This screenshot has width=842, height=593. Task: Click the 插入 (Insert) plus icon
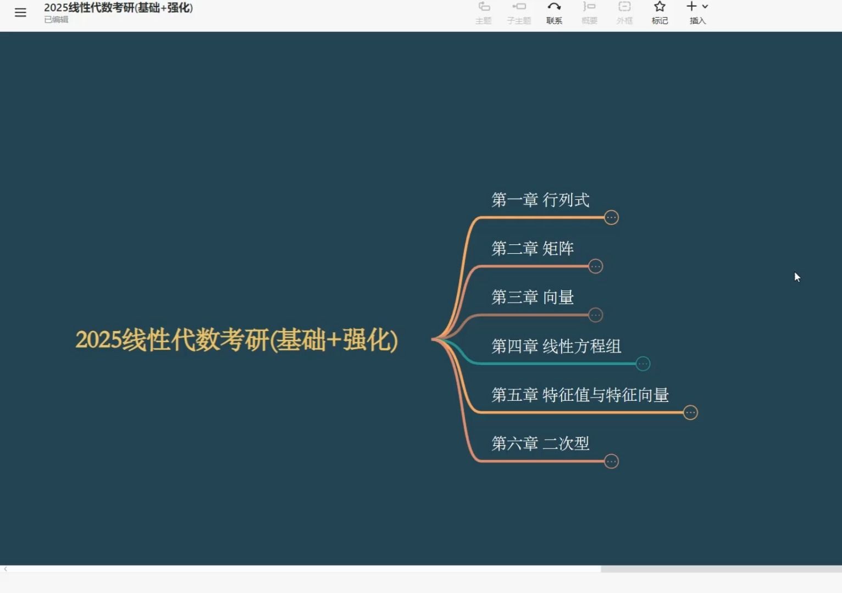click(691, 7)
